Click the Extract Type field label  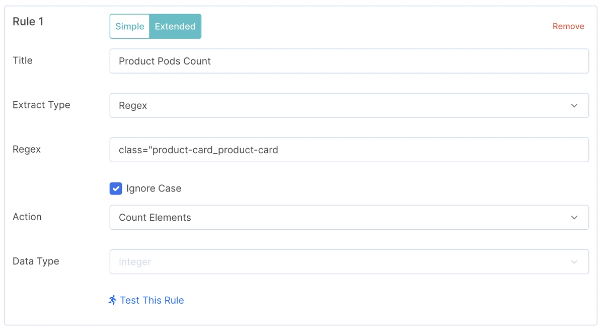click(41, 105)
